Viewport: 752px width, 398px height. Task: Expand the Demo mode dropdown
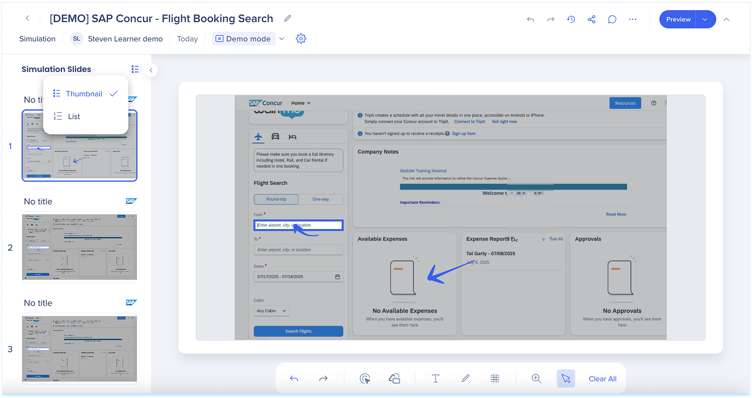[x=282, y=39]
